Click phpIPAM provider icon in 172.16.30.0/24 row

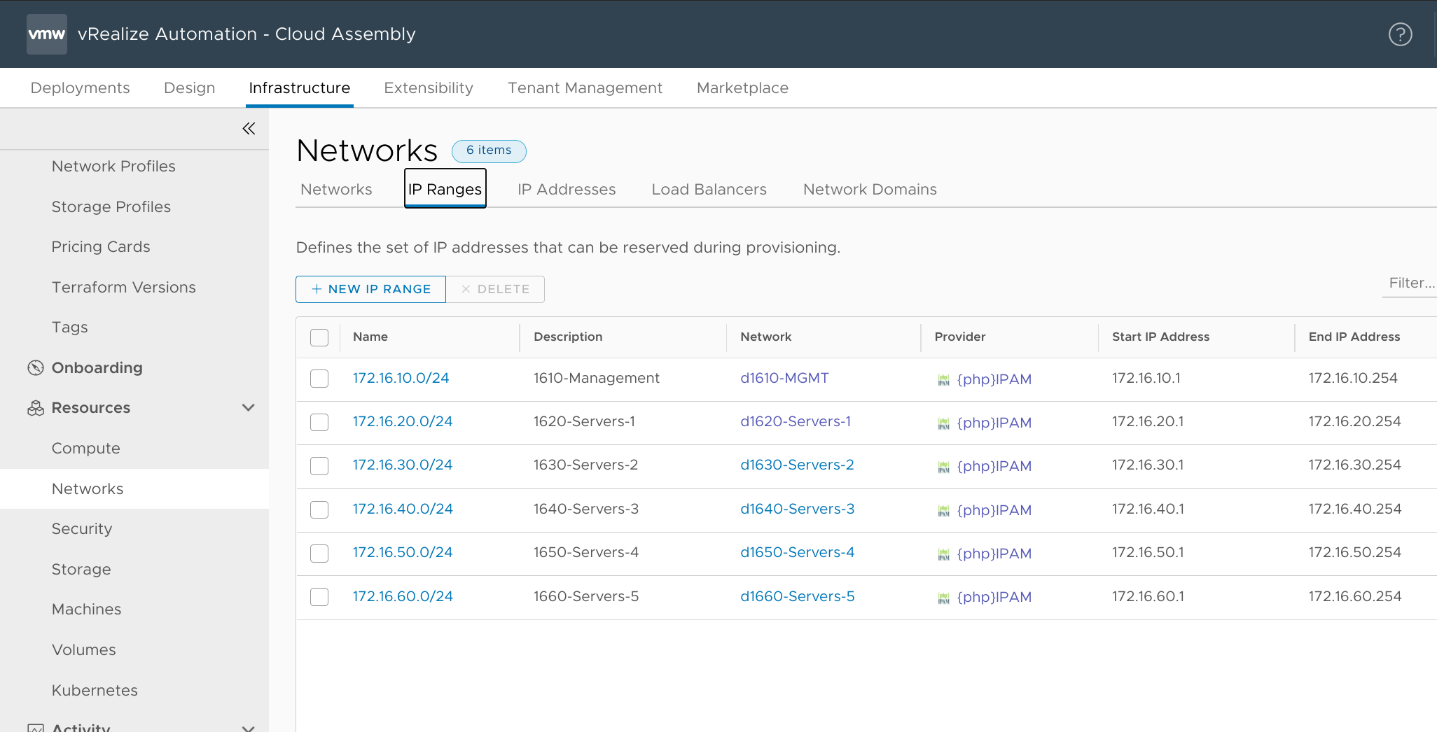click(x=944, y=467)
